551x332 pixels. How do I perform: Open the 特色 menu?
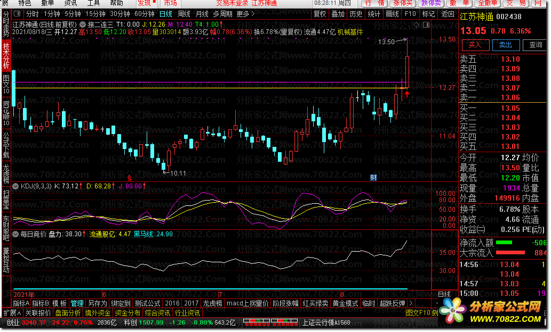25,4
